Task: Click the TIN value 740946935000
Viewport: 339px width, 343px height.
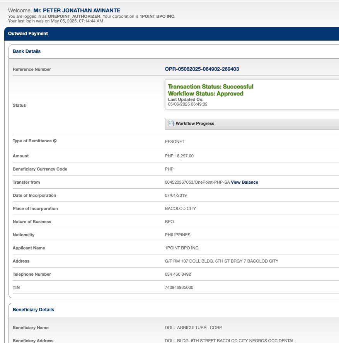Action: (179, 287)
